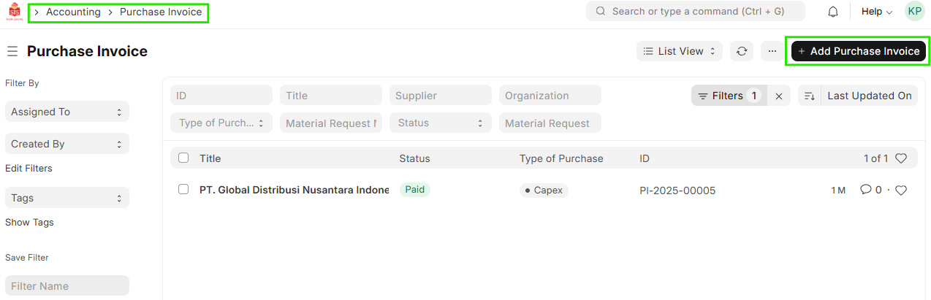Click the Edit Filters link
Viewport: 931px width, 300px height.
(x=28, y=168)
